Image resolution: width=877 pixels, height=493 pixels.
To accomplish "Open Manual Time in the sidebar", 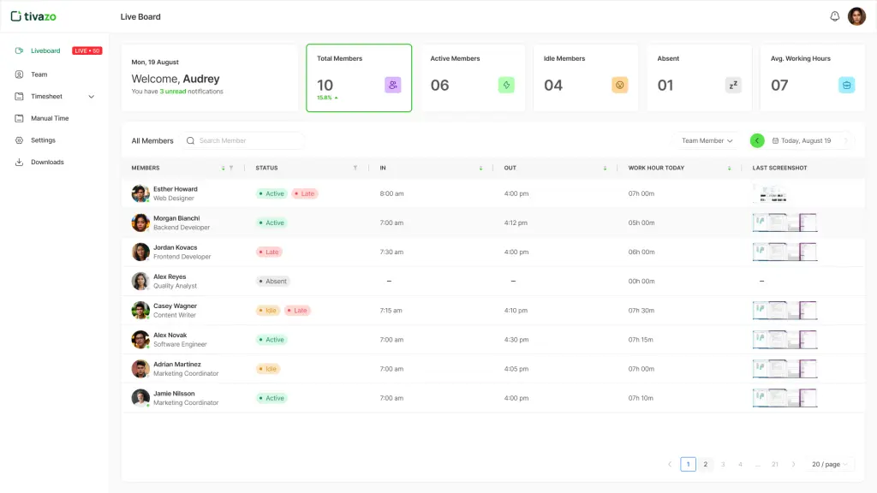I will point(50,118).
